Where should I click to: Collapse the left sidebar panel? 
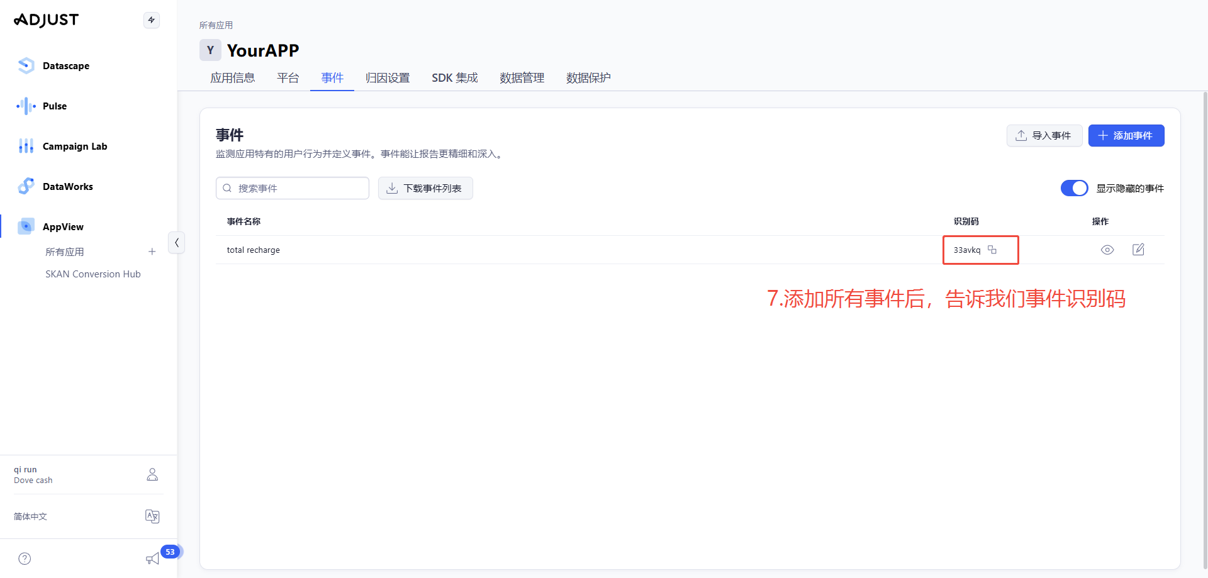pos(177,242)
